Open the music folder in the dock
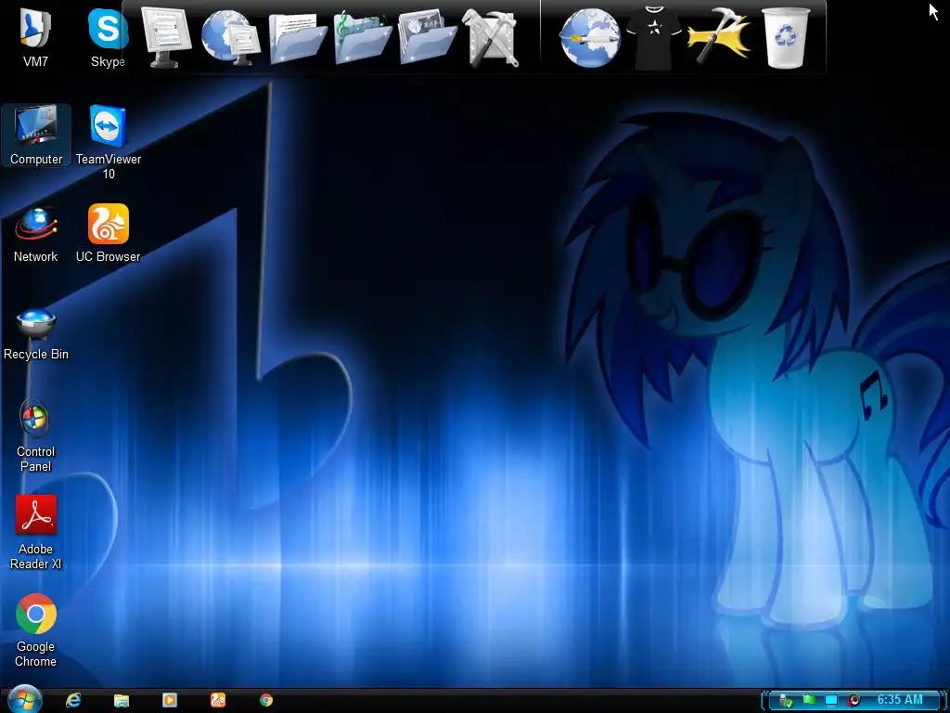Image resolution: width=950 pixels, height=713 pixels. (363, 37)
